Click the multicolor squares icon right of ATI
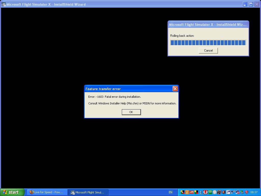This screenshot has width=261, height=196. coord(196,192)
